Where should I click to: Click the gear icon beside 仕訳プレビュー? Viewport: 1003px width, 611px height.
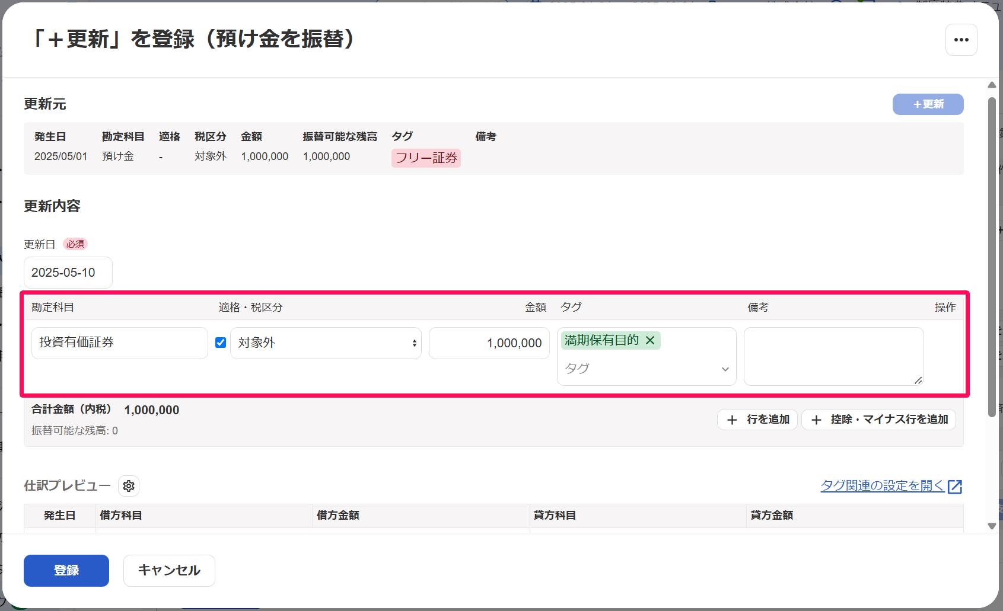point(129,486)
